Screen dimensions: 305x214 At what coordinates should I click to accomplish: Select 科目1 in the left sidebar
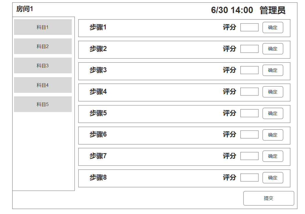[43, 27]
